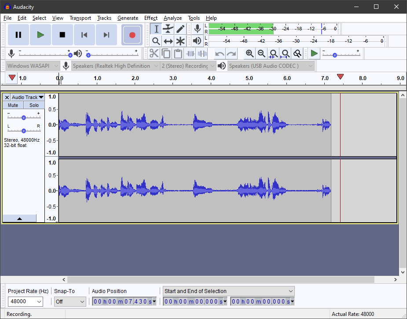Select the Time Shift tool
Image resolution: width=407 pixels, height=319 pixels.
pos(168,41)
